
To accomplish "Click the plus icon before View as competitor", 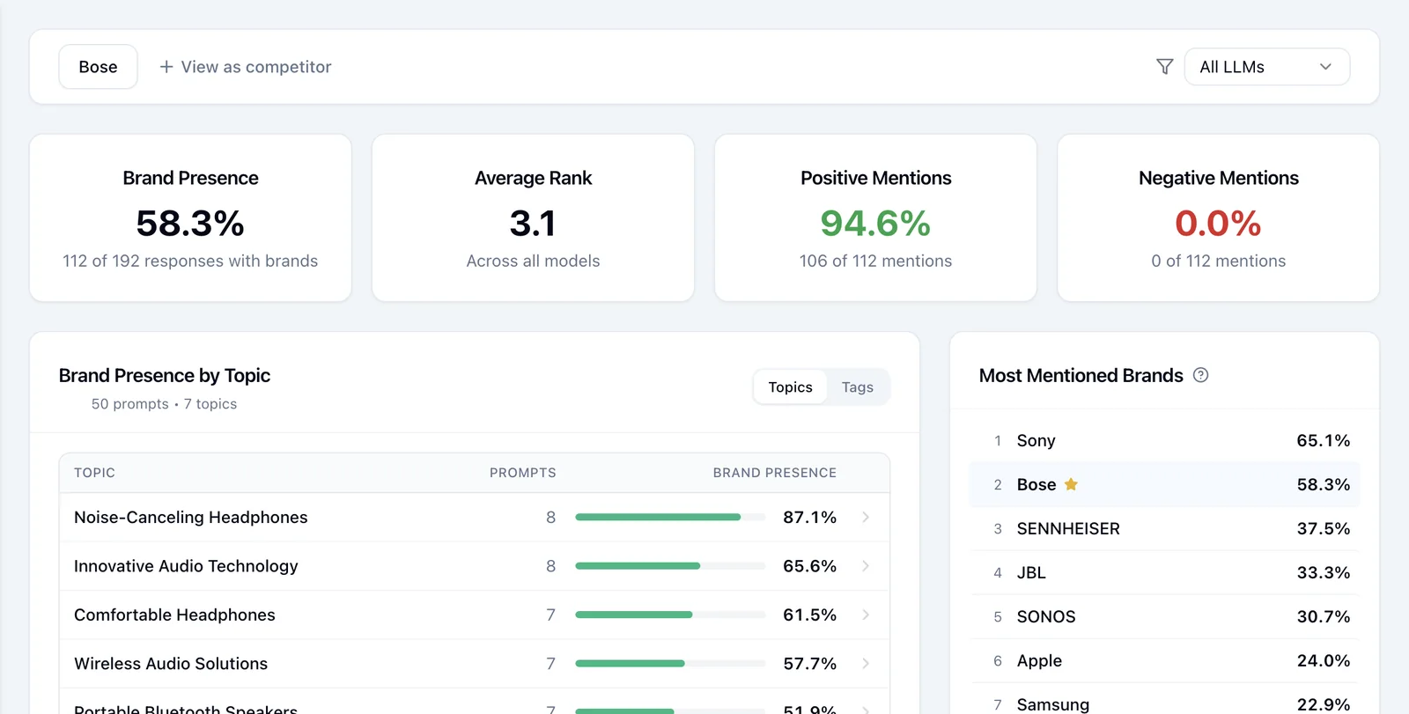I will [166, 67].
